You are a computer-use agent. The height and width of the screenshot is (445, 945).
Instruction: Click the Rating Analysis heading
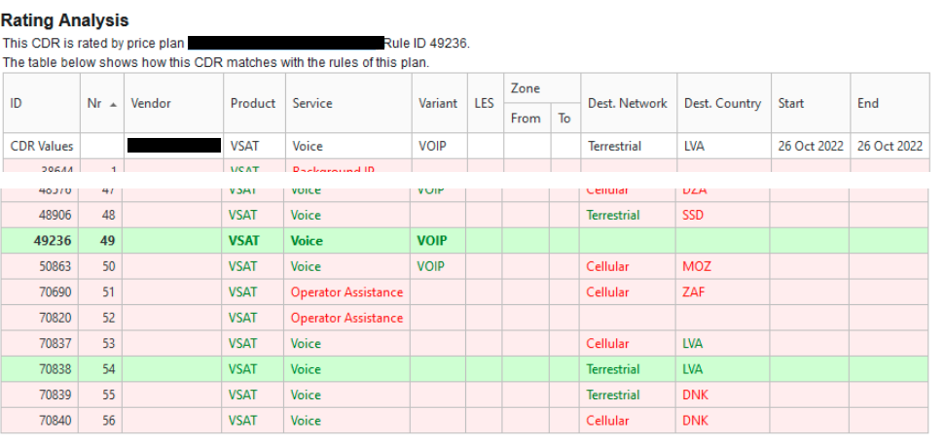click(65, 19)
